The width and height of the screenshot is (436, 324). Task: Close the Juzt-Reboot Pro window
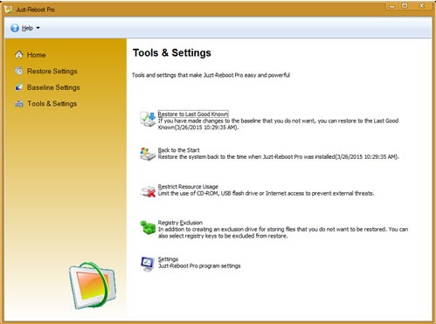click(422, 6)
